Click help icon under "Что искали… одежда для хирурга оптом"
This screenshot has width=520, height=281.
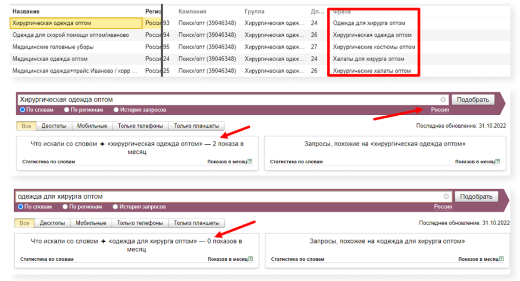(251, 259)
